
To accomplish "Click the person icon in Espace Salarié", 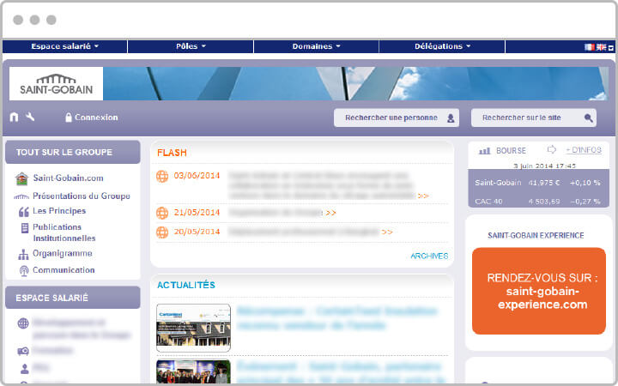I will point(24,369).
